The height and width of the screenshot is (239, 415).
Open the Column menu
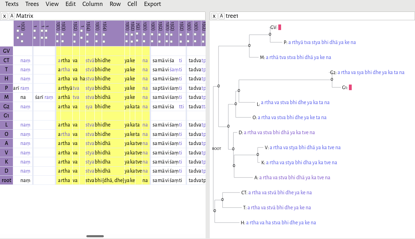coord(92,4)
